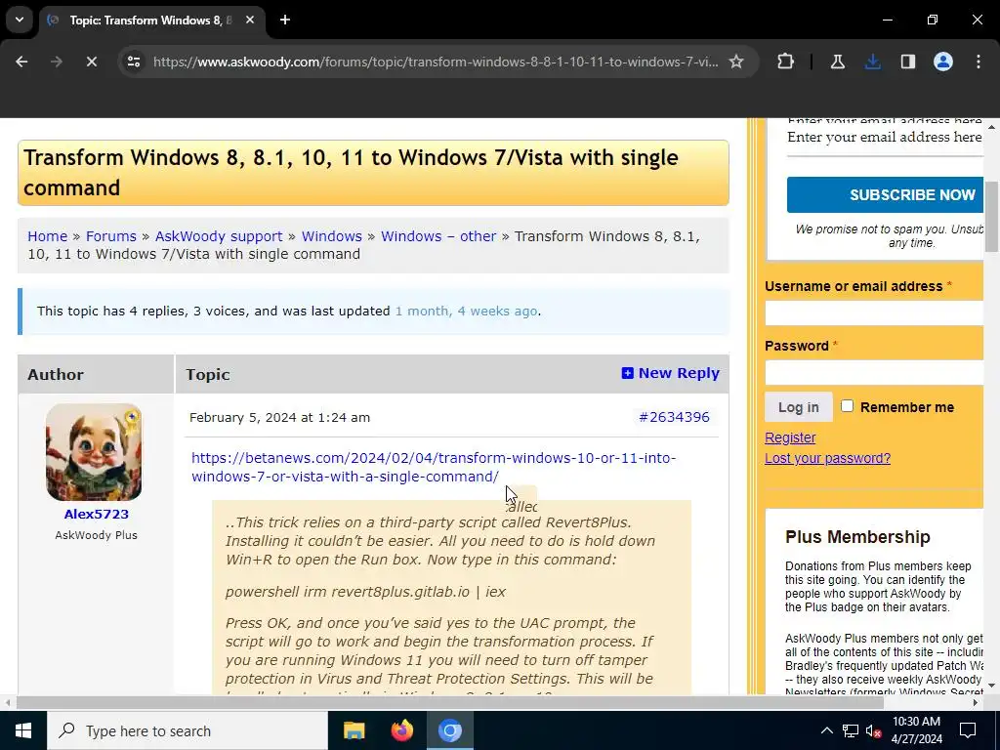Open the taskbar clock showing 10:30 AM

(916, 730)
